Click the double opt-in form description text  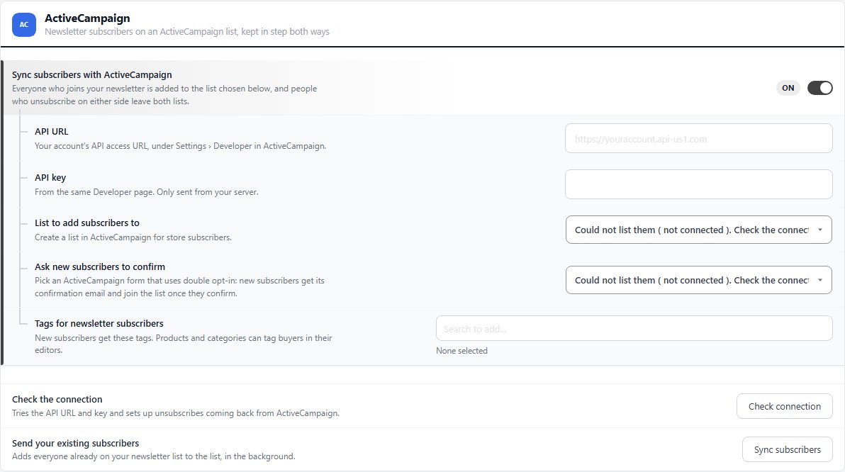(179, 286)
